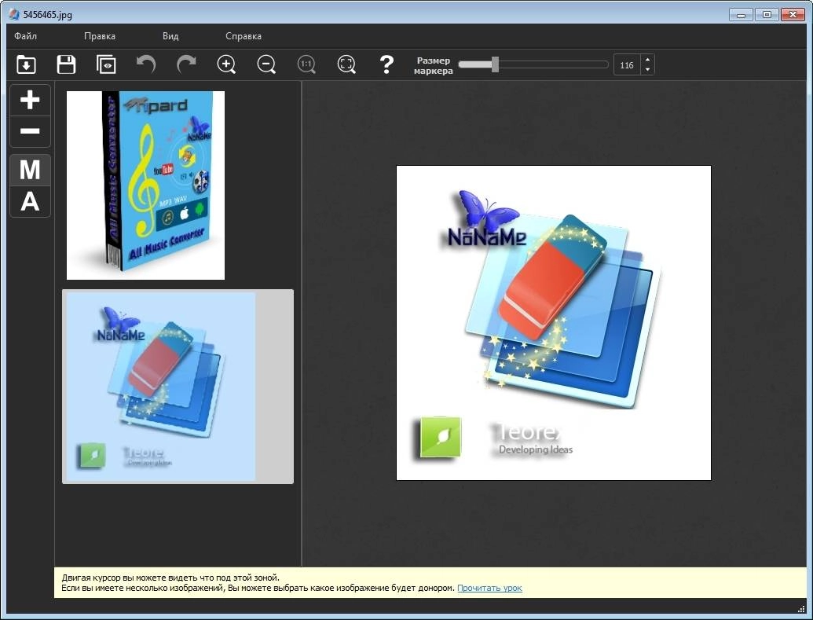Click the fit to window zoom icon

click(x=346, y=65)
